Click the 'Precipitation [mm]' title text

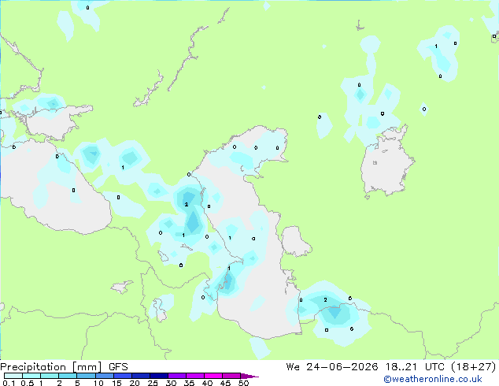coord(51,367)
